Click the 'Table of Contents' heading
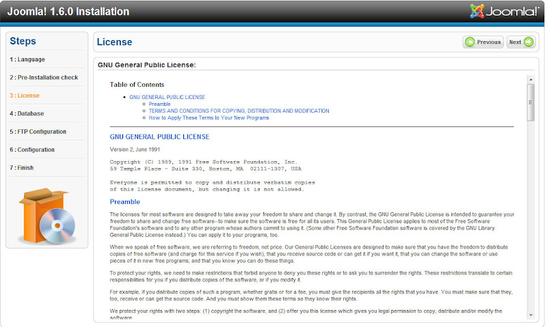547x327 pixels. point(137,85)
